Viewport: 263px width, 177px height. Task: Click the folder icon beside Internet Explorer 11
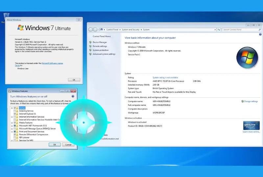coord(17,114)
